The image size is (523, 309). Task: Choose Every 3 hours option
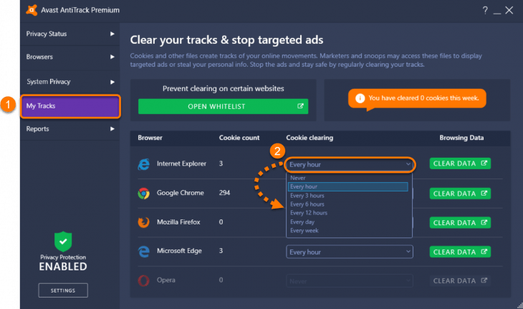pos(347,196)
